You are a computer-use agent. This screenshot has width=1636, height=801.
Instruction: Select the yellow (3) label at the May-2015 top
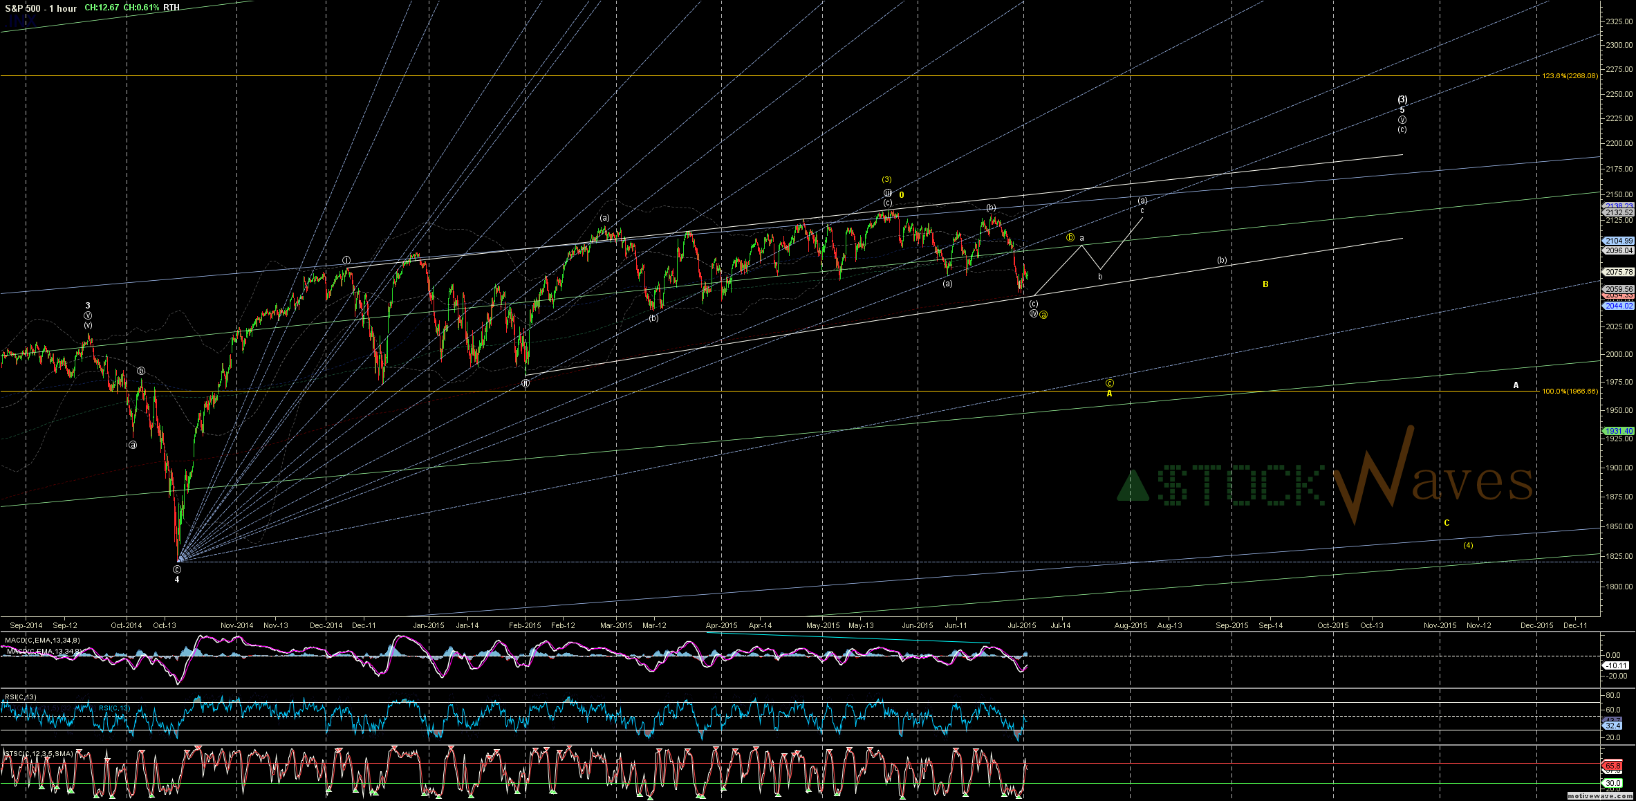point(886,180)
